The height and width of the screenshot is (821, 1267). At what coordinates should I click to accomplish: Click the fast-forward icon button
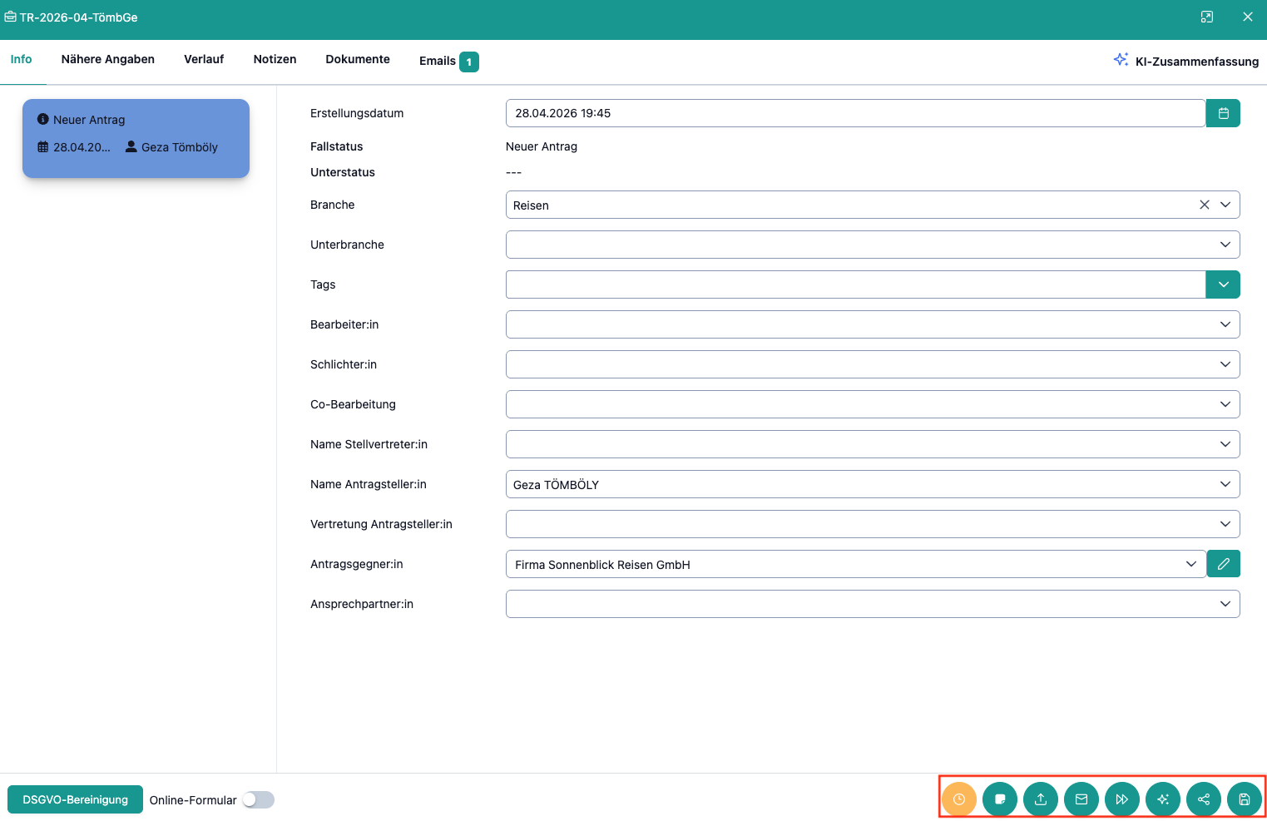click(1122, 799)
